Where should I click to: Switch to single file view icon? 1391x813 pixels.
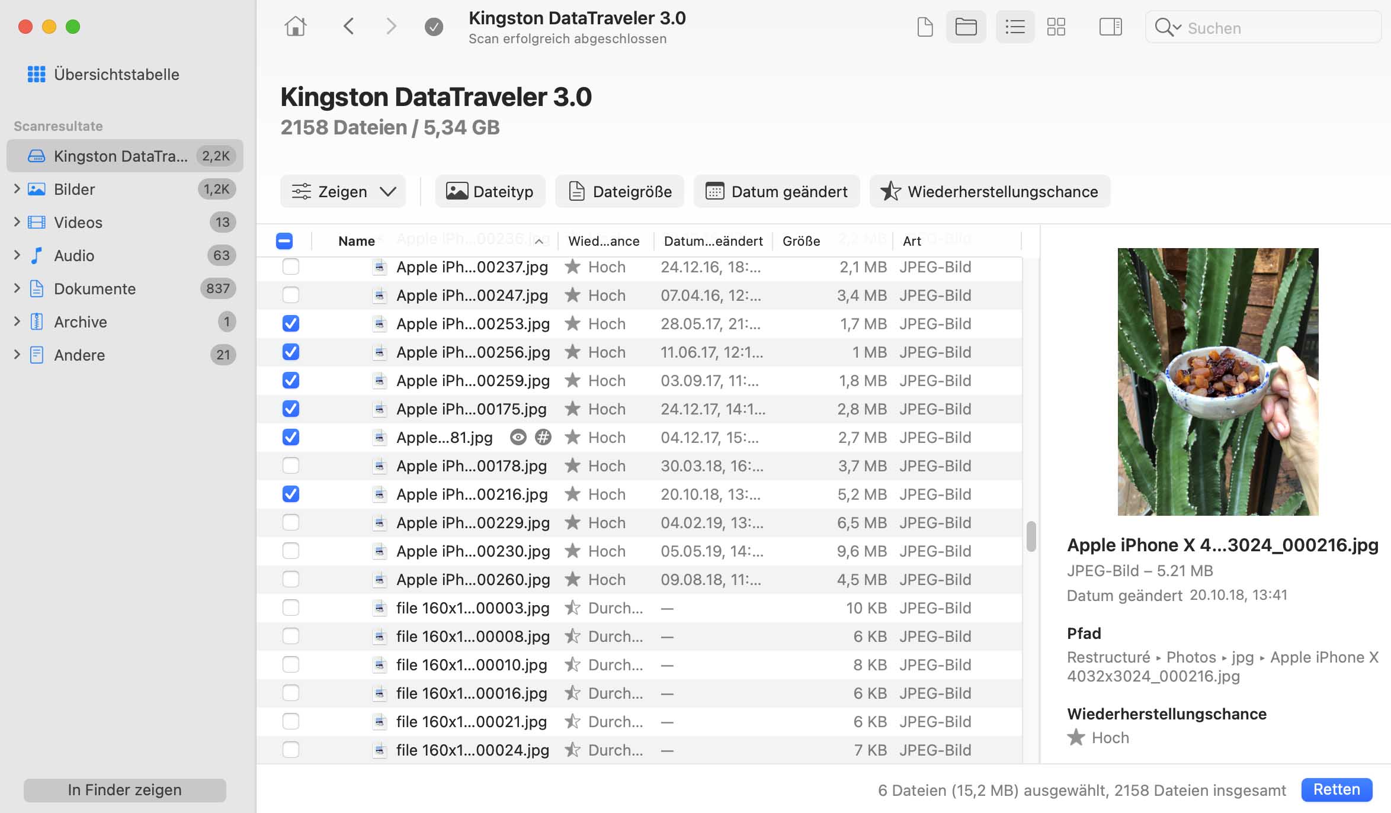click(x=925, y=27)
